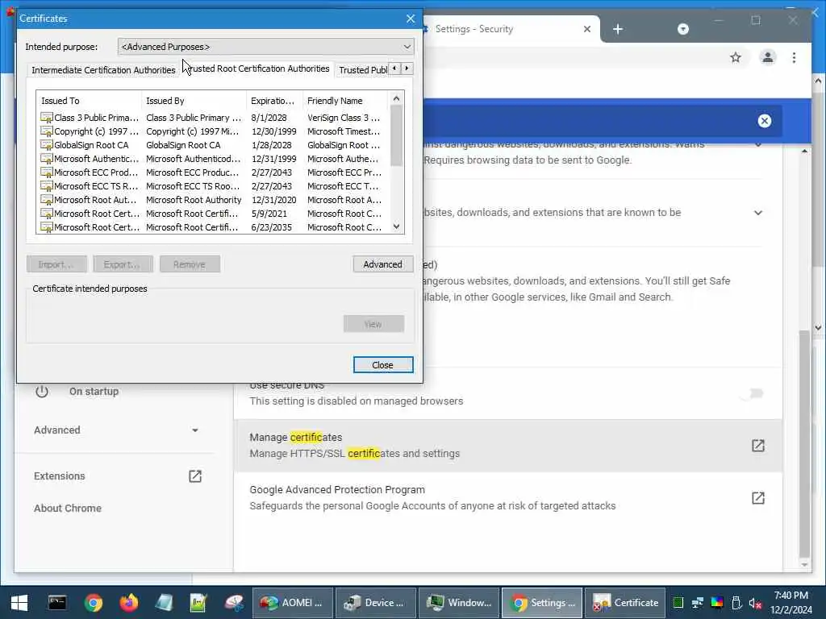This screenshot has width=826, height=619.
Task: Select Microsoft Root Certificate expiring 5/9/2021 icon
Action: pos(46,213)
